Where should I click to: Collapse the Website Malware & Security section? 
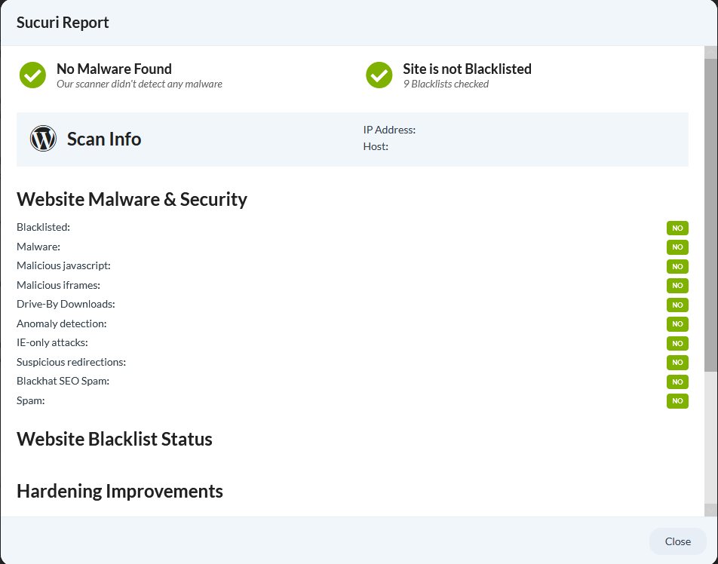coord(132,199)
